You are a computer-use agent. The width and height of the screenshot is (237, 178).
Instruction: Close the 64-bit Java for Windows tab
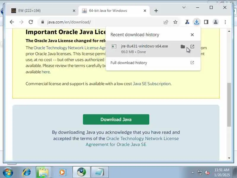[x=145, y=11]
